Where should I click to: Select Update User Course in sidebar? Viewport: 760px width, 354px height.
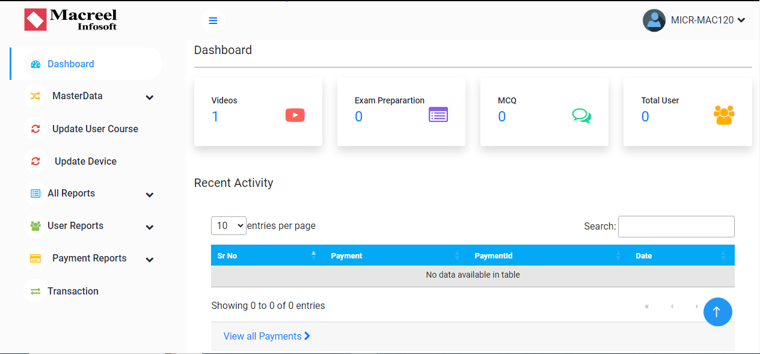(x=95, y=129)
